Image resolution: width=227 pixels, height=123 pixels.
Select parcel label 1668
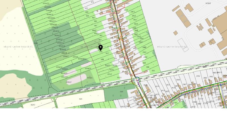tap(178, 80)
